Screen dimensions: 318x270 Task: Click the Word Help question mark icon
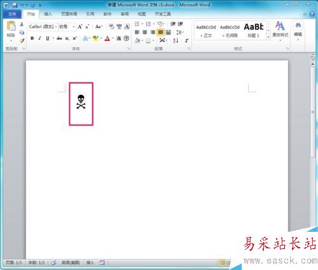click(312, 14)
